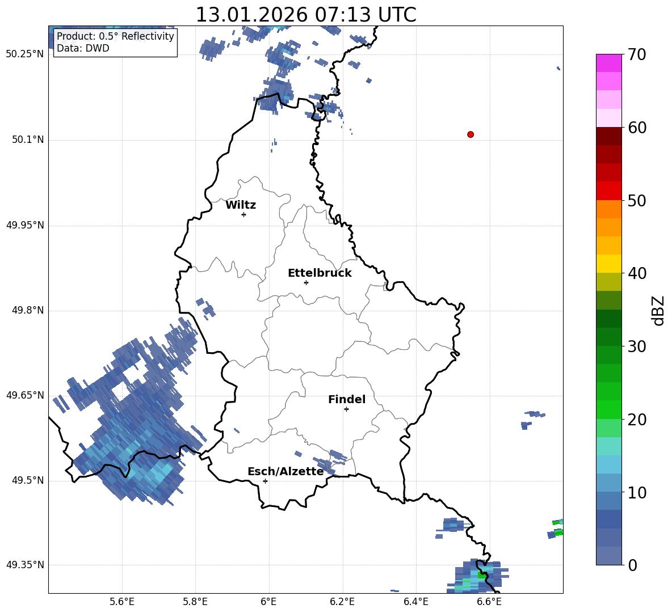
Task: Click the 49.5°N latitude label
Action: 28,480
